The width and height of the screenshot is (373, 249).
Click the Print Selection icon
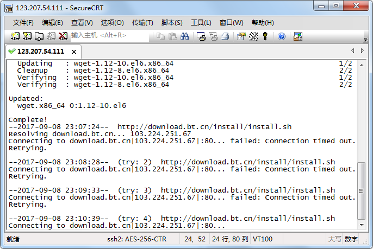pyautogui.click(x=213, y=36)
